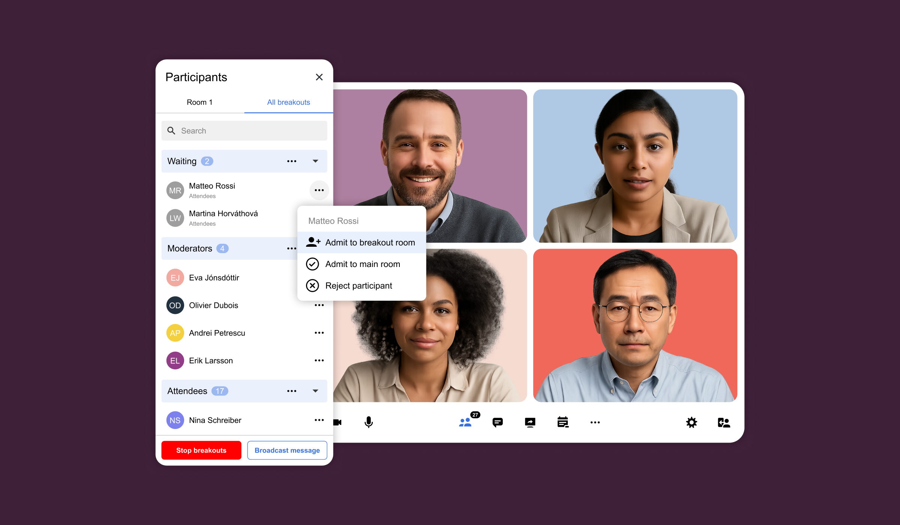Image resolution: width=900 pixels, height=525 pixels.
Task: Select the man with glasses video tile
Action: pos(635,325)
